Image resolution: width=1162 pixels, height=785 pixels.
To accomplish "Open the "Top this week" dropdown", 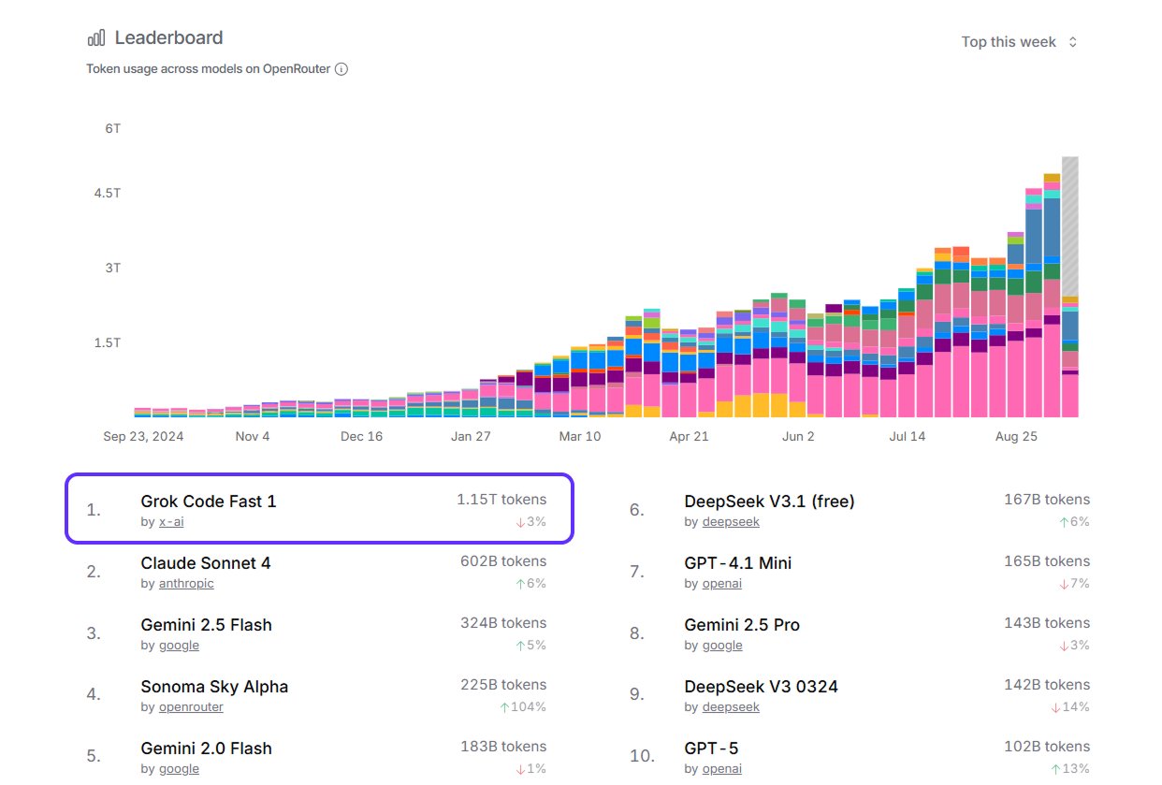I will (x=1008, y=41).
